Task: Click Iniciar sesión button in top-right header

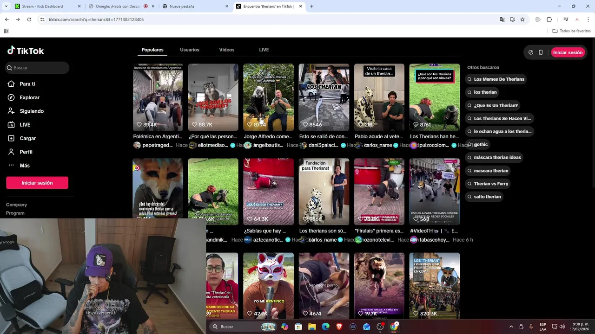Action: point(568,52)
